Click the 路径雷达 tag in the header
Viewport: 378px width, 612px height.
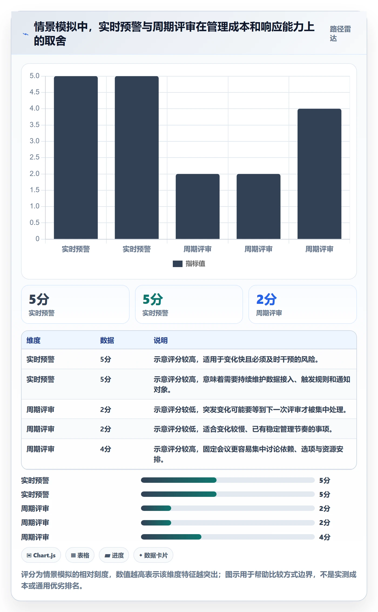(x=340, y=34)
